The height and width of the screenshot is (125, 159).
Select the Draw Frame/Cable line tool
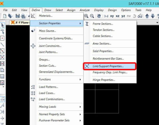(x=2, y=45)
